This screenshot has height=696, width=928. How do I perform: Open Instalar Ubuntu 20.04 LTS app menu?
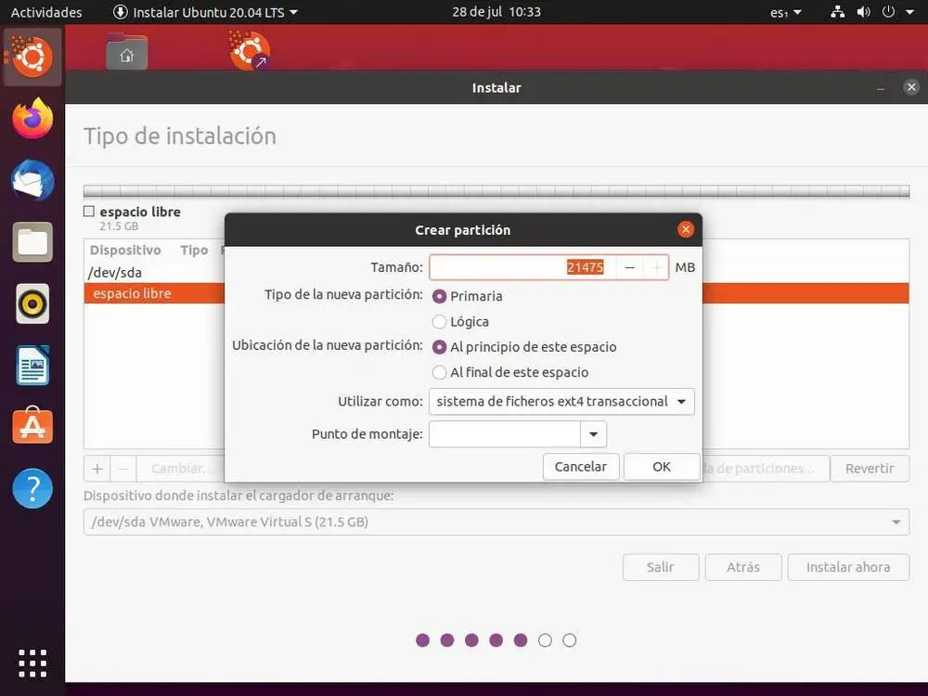pyautogui.click(x=205, y=12)
